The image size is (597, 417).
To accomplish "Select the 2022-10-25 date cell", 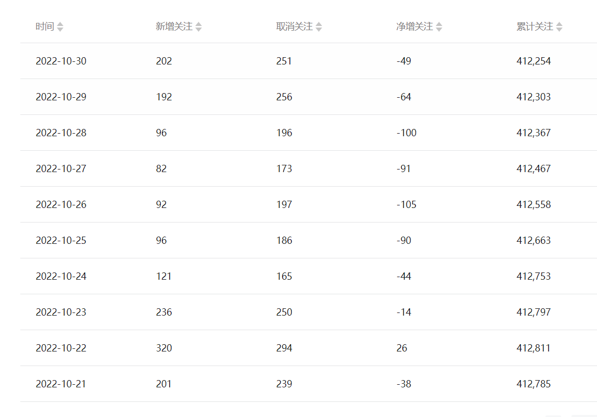I will click(61, 240).
